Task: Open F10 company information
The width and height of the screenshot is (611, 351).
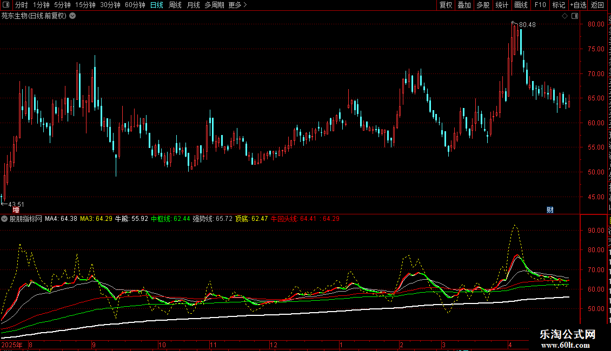Action: click(540, 5)
